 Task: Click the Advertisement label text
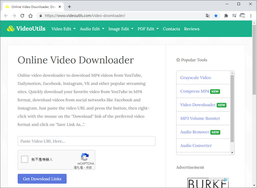point(190,167)
